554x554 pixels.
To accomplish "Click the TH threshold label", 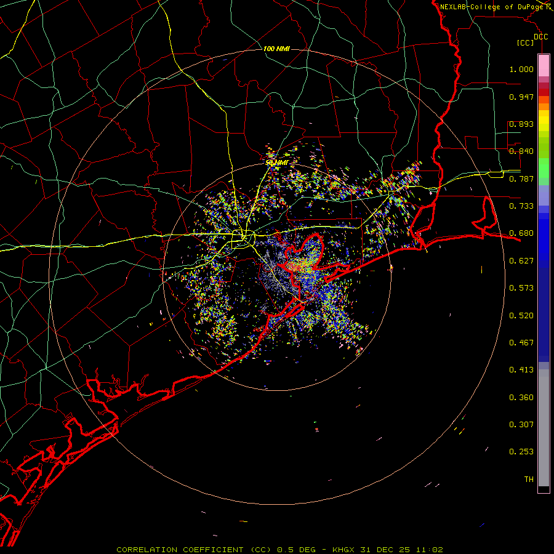I will click(529, 480).
